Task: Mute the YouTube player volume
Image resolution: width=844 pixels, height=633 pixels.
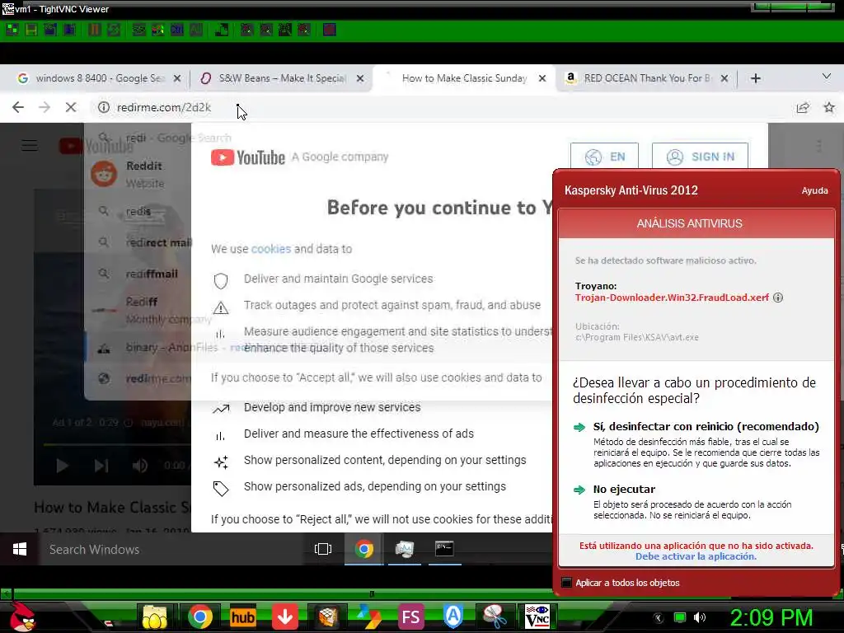Action: point(140,466)
